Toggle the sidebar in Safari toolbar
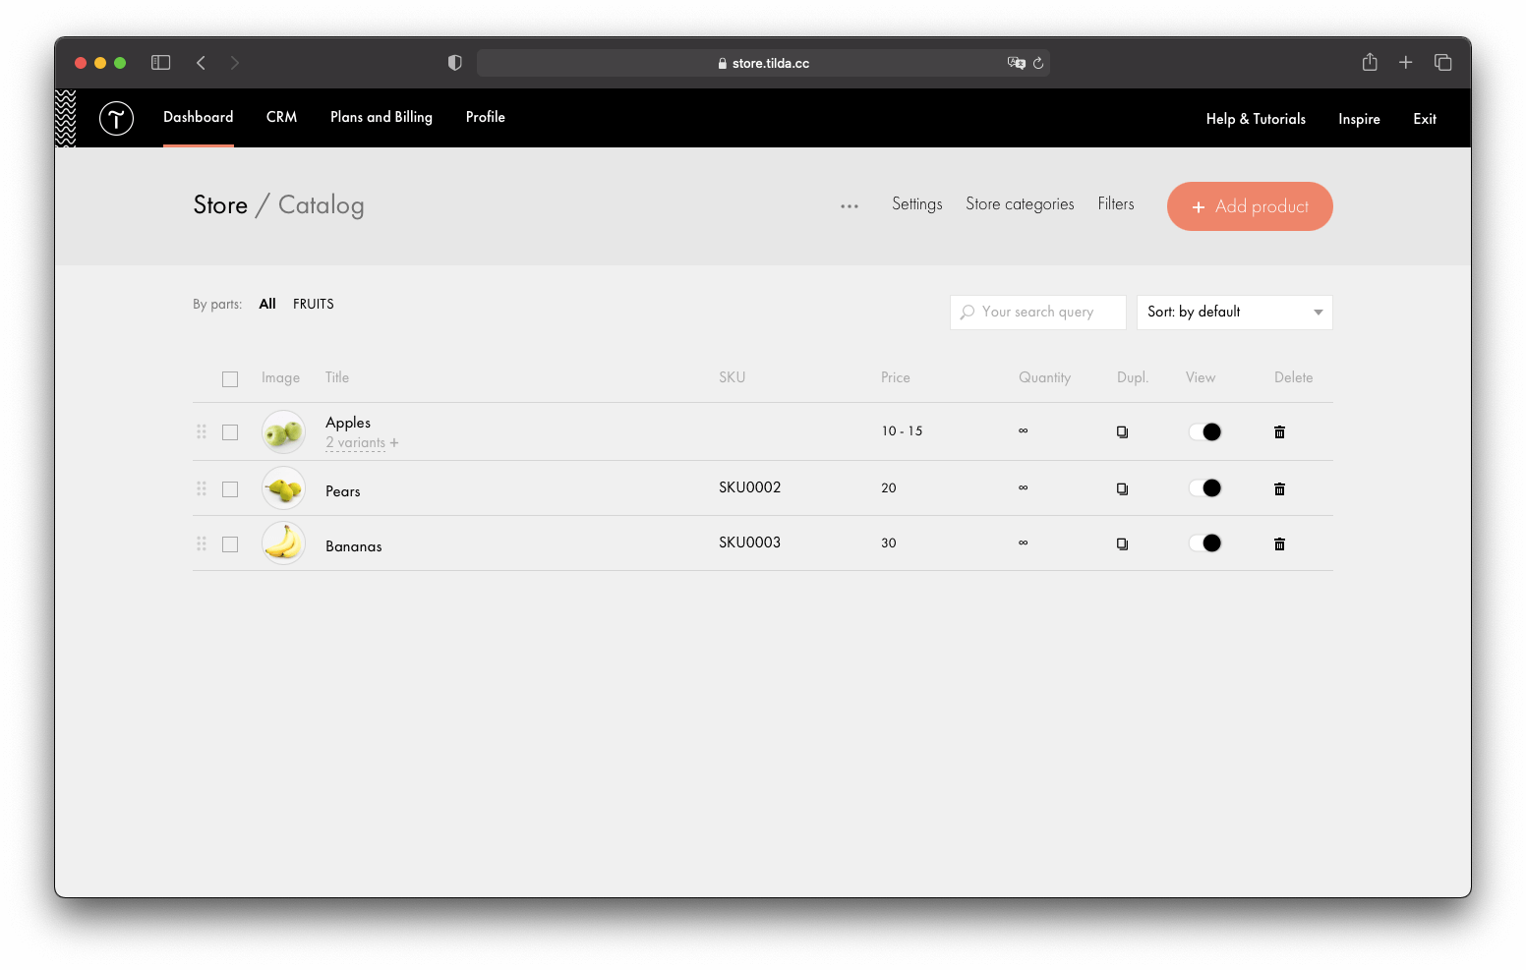 coord(160,62)
